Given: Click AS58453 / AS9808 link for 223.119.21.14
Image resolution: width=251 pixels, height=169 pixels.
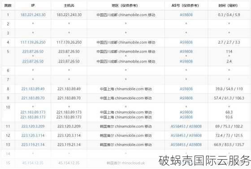Looking at the screenshot, I should (x=186, y=144).
